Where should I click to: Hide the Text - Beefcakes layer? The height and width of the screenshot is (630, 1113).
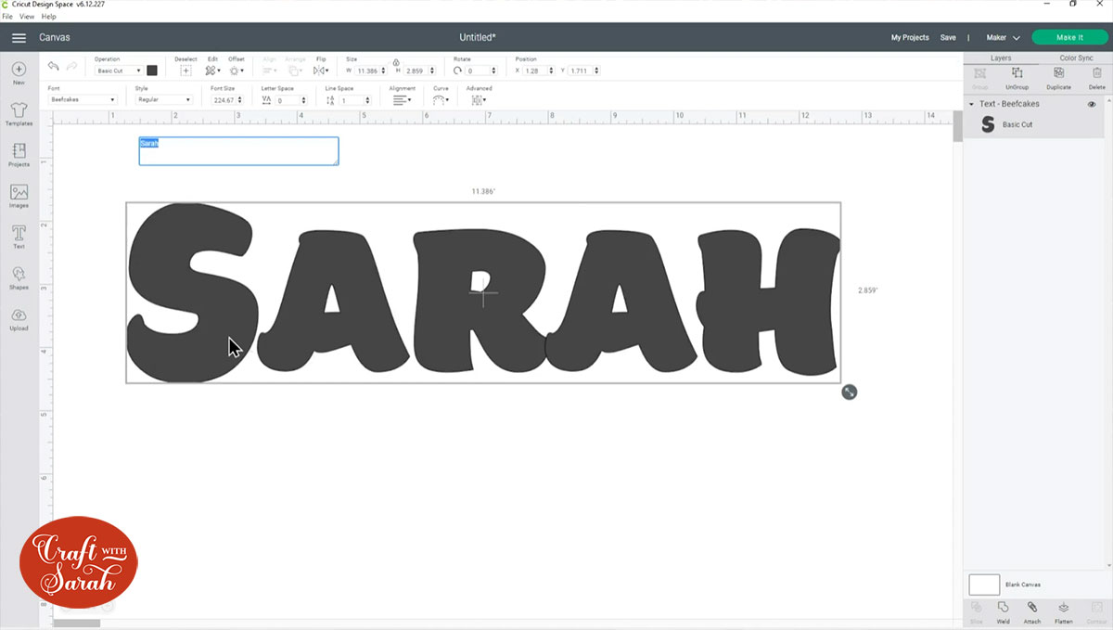pos(1093,104)
